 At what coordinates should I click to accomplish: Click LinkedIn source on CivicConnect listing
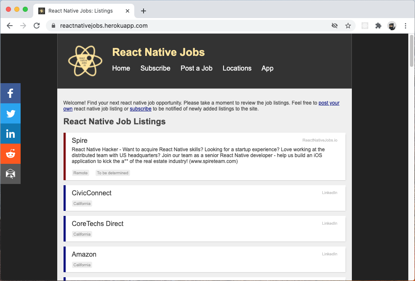pyautogui.click(x=330, y=193)
